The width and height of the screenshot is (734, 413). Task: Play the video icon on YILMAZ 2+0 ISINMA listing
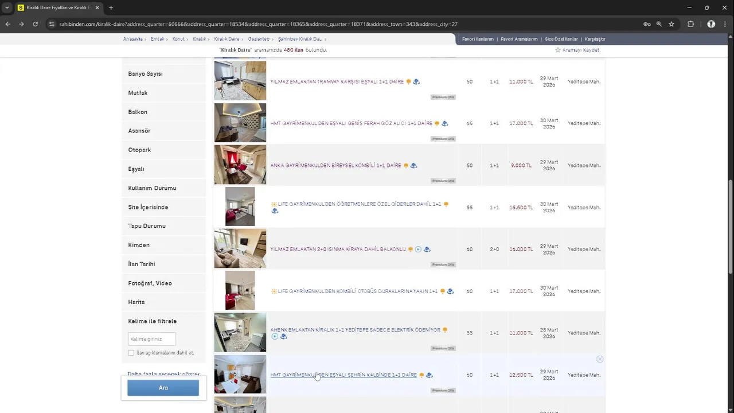[418, 249]
